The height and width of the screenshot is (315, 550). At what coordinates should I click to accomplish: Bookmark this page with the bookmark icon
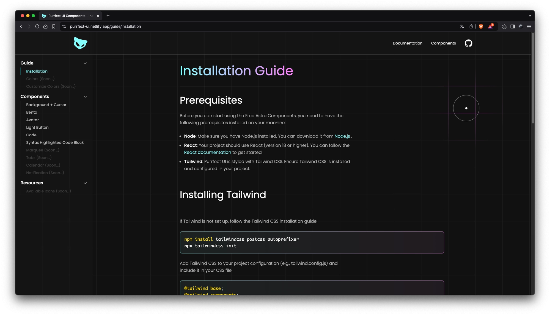pos(54,27)
